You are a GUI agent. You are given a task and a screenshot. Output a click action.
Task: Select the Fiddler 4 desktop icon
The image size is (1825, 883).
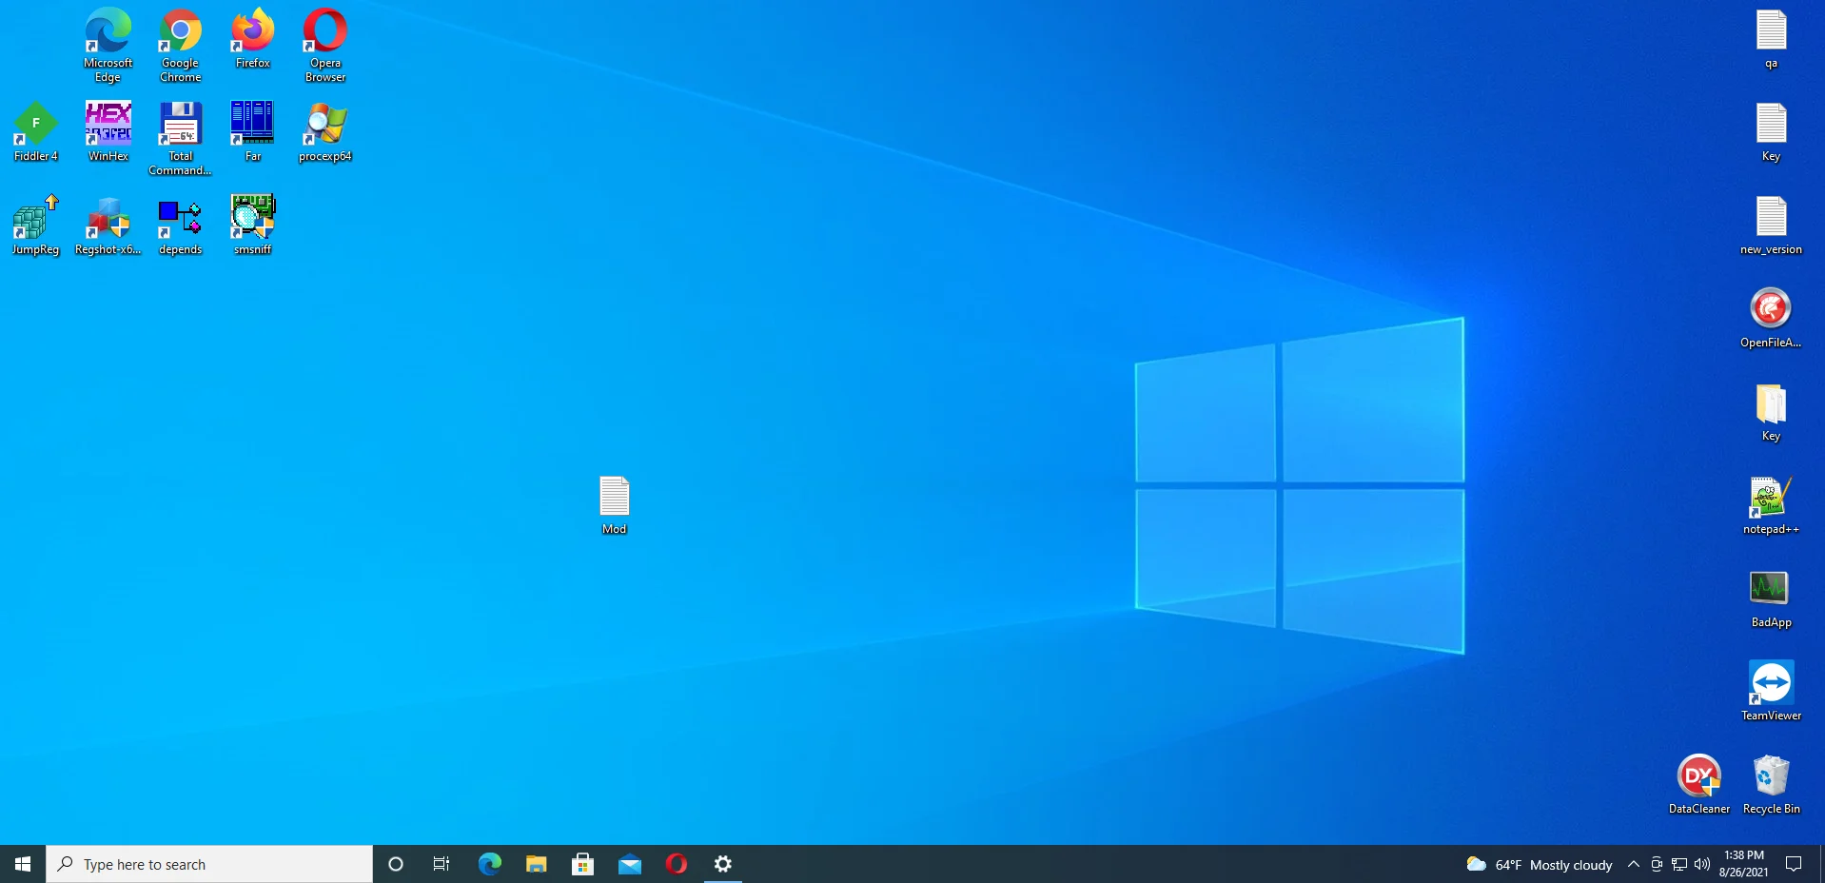point(35,131)
